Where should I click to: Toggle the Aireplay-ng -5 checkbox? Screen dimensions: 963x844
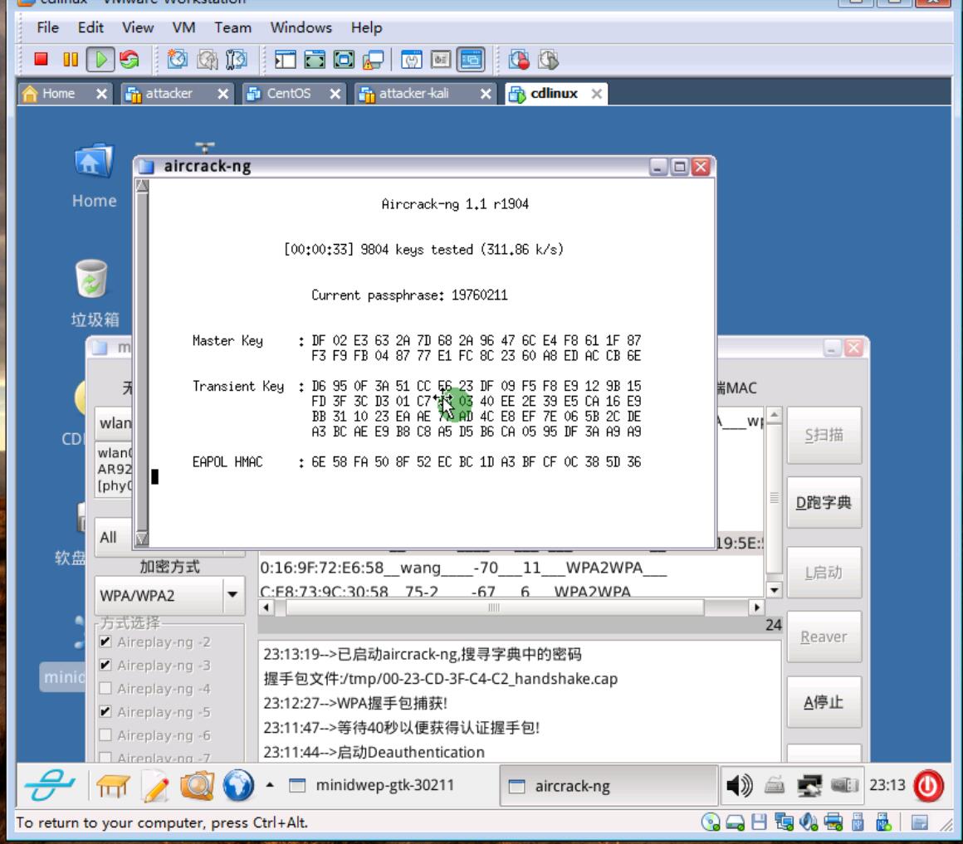(x=105, y=712)
